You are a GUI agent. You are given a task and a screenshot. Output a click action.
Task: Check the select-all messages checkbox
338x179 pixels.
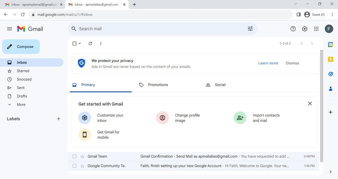pos(74,43)
